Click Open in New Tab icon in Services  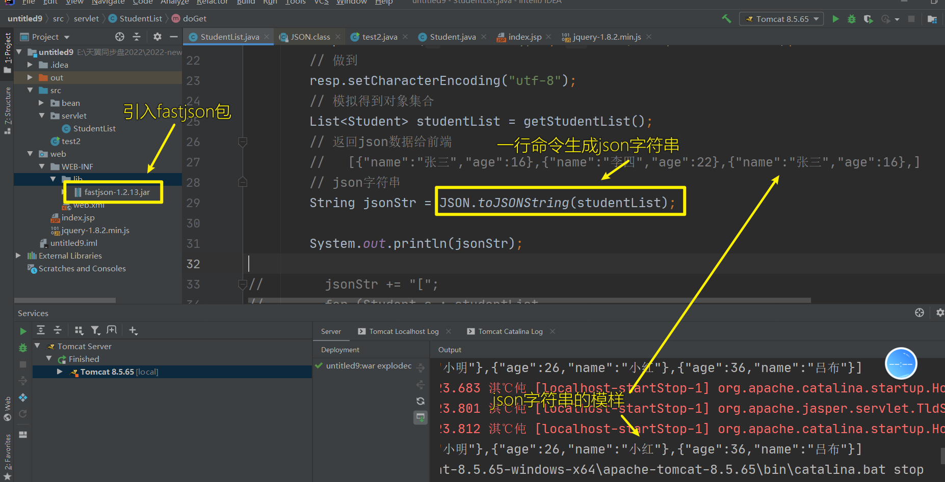(112, 330)
